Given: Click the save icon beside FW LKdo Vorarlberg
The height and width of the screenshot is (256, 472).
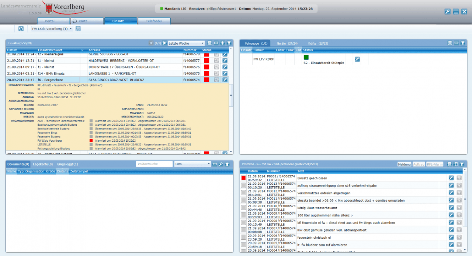Looking at the screenshot, I should pos(78,29).
